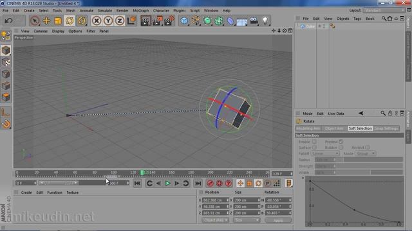Image resolution: width=412 pixels, height=231 pixels.
Task: Click the Attribute Manager back arrow
Action: pos(360,114)
